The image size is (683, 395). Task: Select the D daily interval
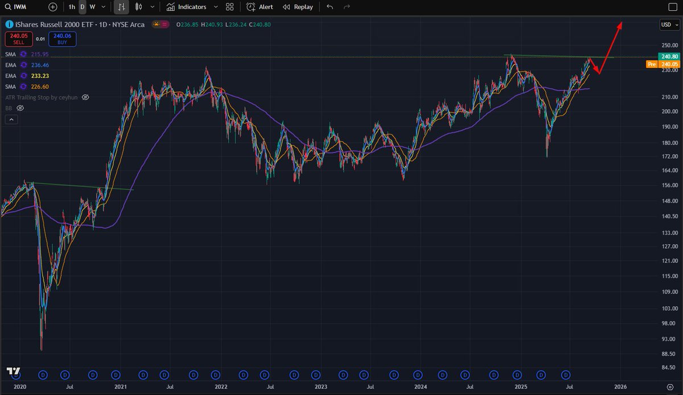[x=83, y=7]
